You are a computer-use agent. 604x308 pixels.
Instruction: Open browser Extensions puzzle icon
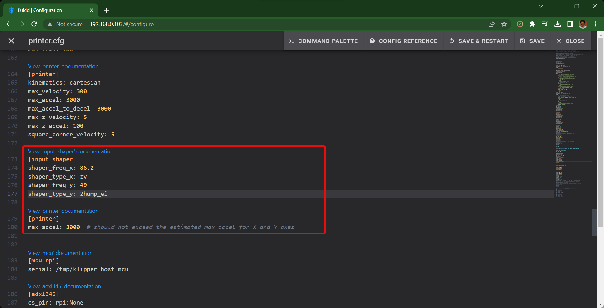click(532, 24)
